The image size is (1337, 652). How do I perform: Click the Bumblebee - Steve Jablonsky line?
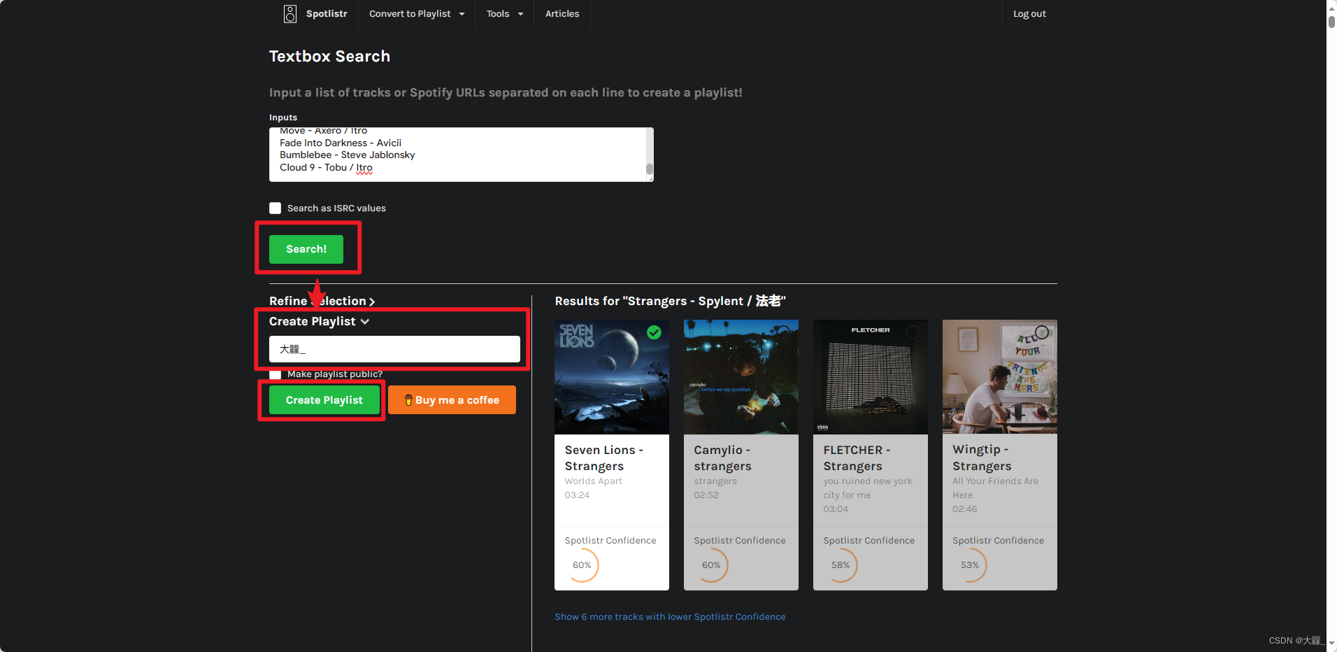tap(348, 155)
